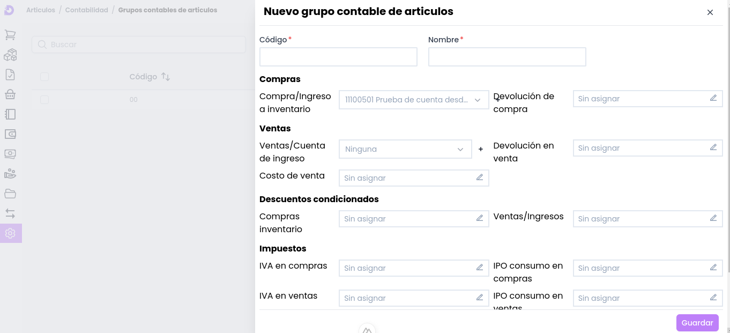This screenshot has height=333, width=730.
Task: Close the Nuevo grupo contable dialog
Action: (x=710, y=12)
